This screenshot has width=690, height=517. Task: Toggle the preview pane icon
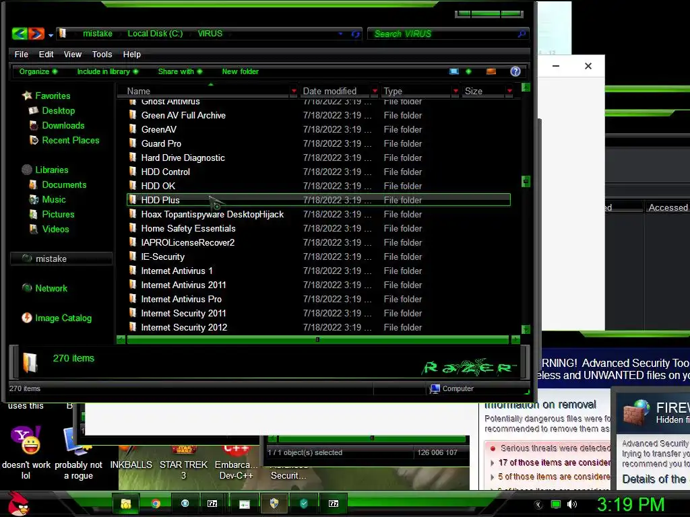tap(491, 71)
